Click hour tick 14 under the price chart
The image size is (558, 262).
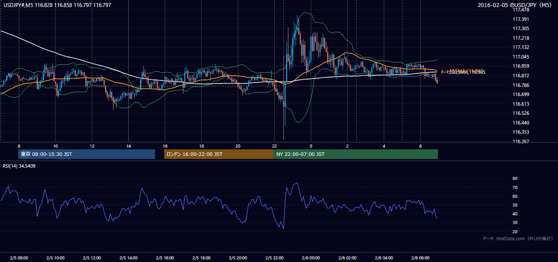coord(128,146)
